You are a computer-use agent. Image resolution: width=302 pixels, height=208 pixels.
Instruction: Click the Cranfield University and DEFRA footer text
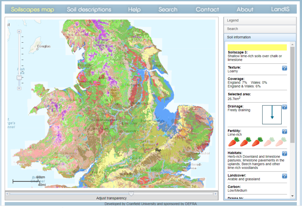coord(151,204)
